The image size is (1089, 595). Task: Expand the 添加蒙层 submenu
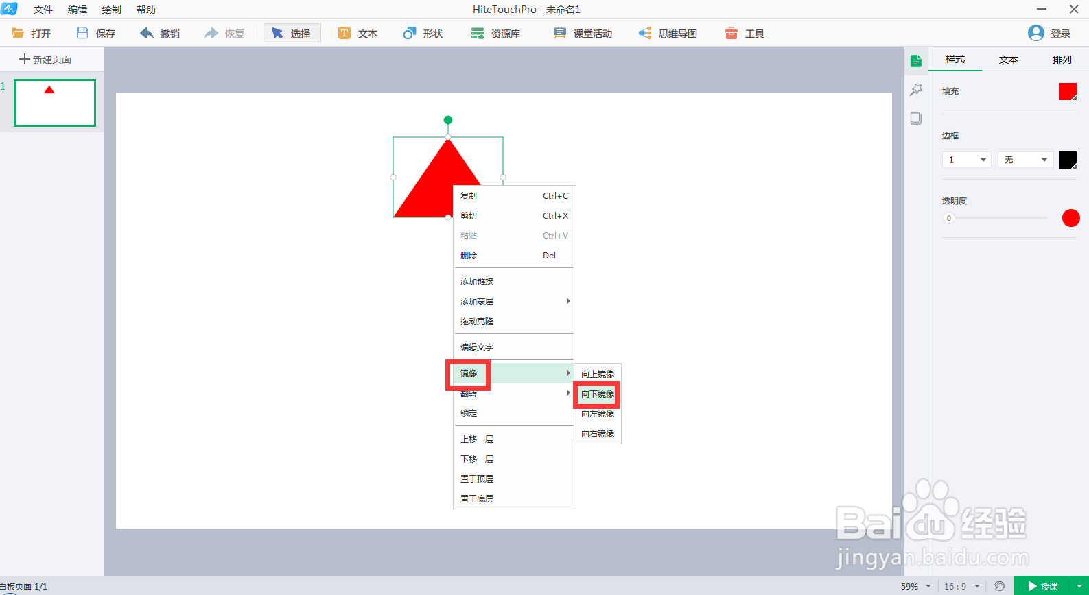[x=514, y=302]
